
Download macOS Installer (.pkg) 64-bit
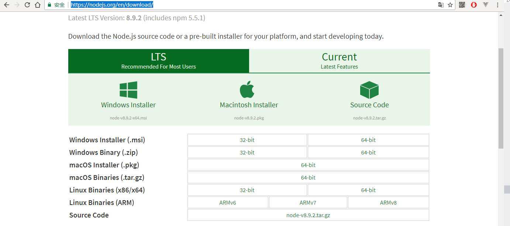pyautogui.click(x=308, y=165)
